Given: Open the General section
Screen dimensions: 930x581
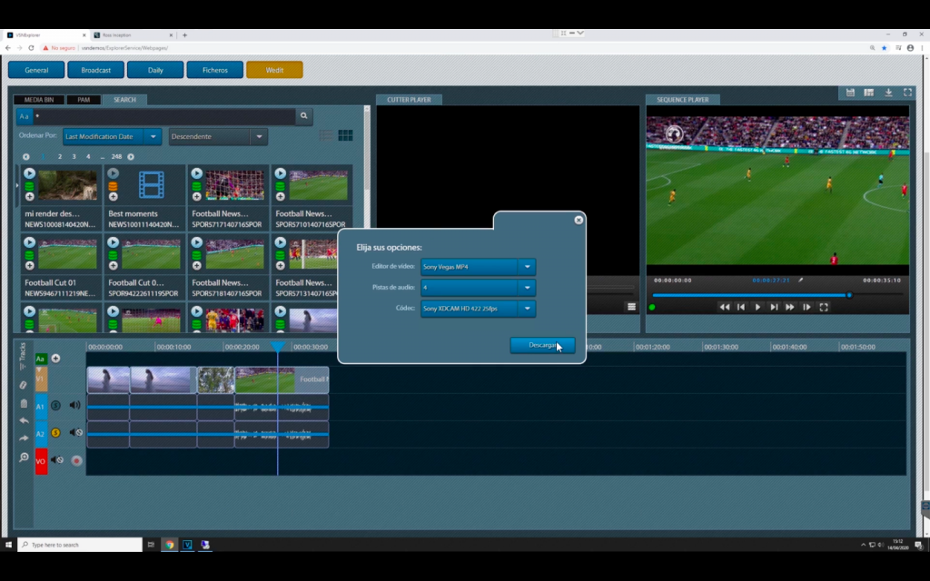Looking at the screenshot, I should pyautogui.click(x=36, y=70).
